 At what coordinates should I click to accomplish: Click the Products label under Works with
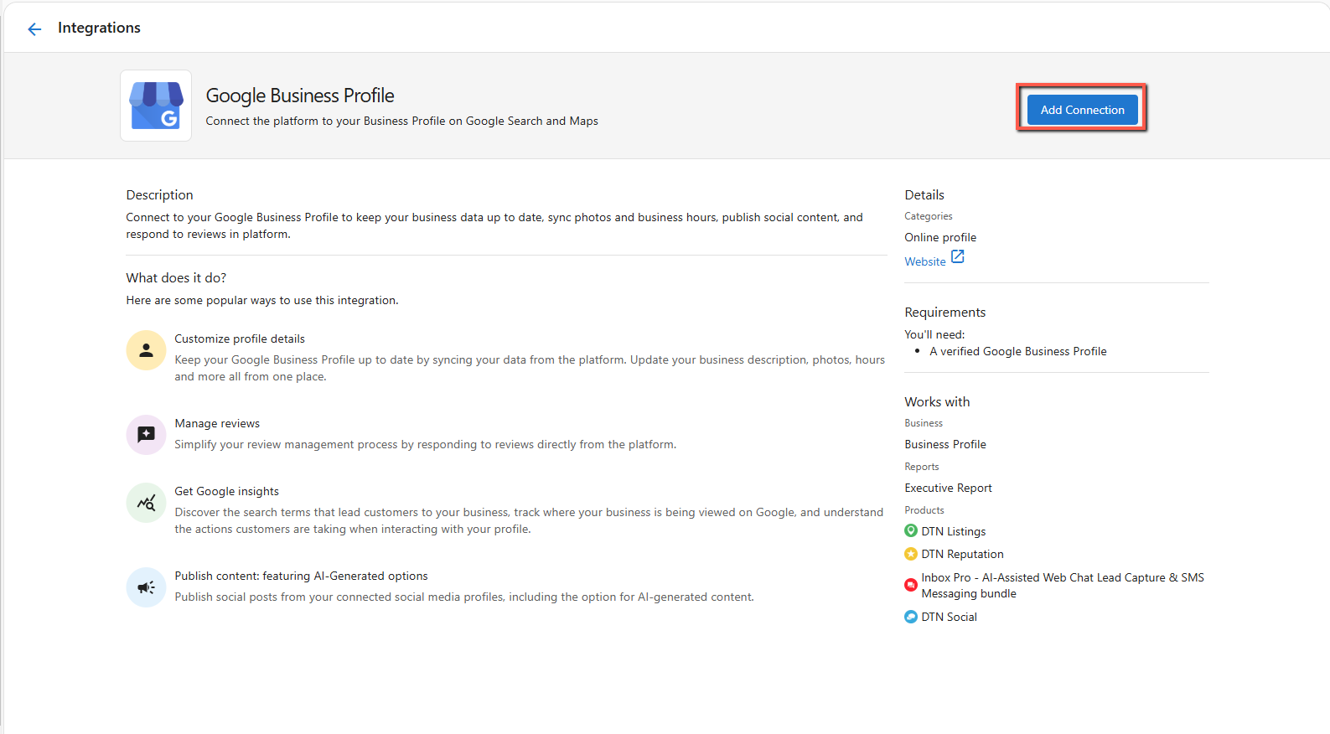coord(924,510)
